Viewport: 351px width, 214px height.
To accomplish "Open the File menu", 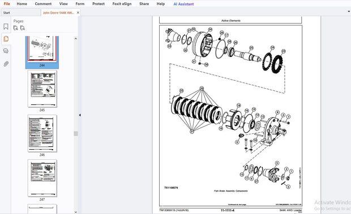I will click(7, 4).
